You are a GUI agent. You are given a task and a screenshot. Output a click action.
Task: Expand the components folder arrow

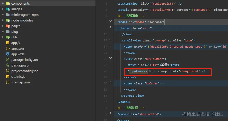[3, 4]
